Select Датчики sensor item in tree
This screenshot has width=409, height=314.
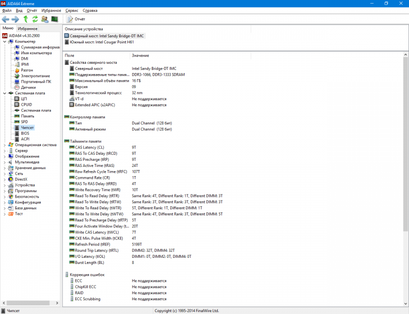click(x=28, y=87)
